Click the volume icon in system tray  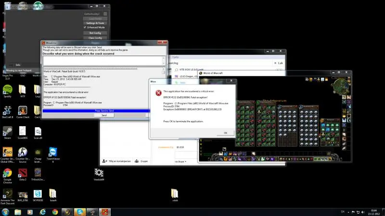(363, 212)
